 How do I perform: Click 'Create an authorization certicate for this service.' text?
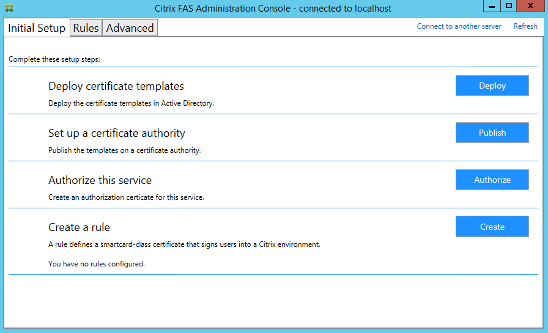(126, 197)
